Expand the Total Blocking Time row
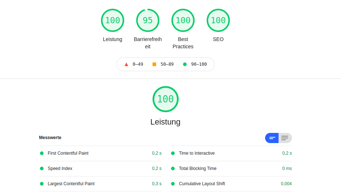Screen dimensions: 341x195 231,168
